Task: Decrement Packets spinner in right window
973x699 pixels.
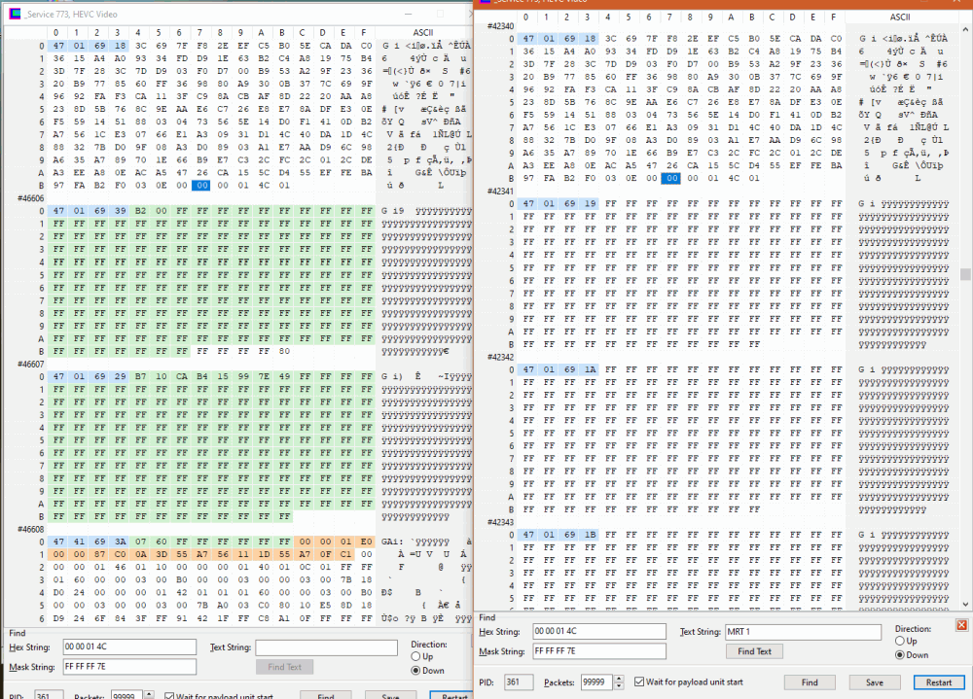Action: point(619,686)
